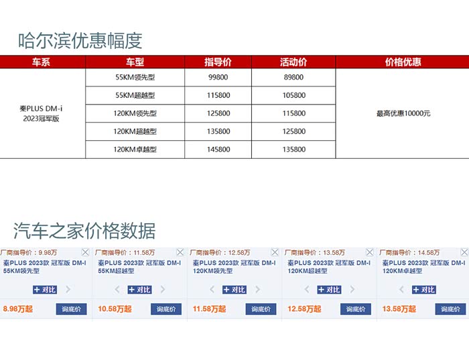Select the 汽车之家价格数据 heading
This screenshot has width=469, height=352.
84,231
